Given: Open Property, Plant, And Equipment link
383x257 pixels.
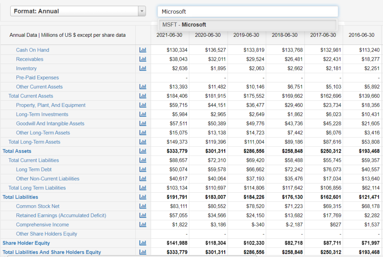Looking at the screenshot, I should (x=51, y=105).
